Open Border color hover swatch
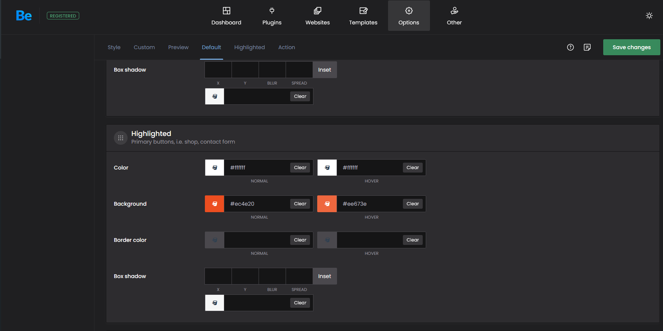 327,240
